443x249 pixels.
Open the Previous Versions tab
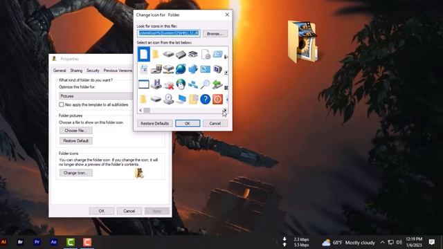click(x=118, y=71)
